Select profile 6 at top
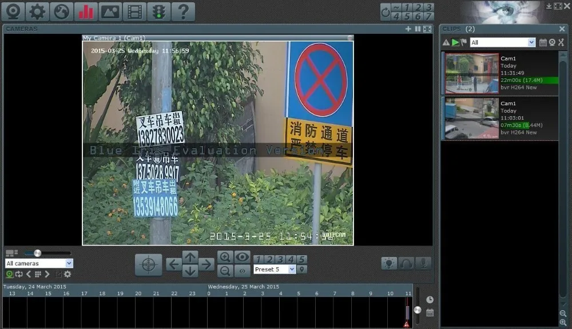The height and width of the screenshot is (329, 572). click(418, 17)
